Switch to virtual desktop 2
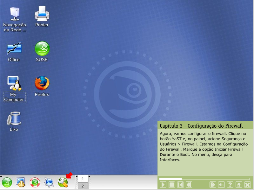The width and height of the screenshot is (254, 190). click(83, 186)
